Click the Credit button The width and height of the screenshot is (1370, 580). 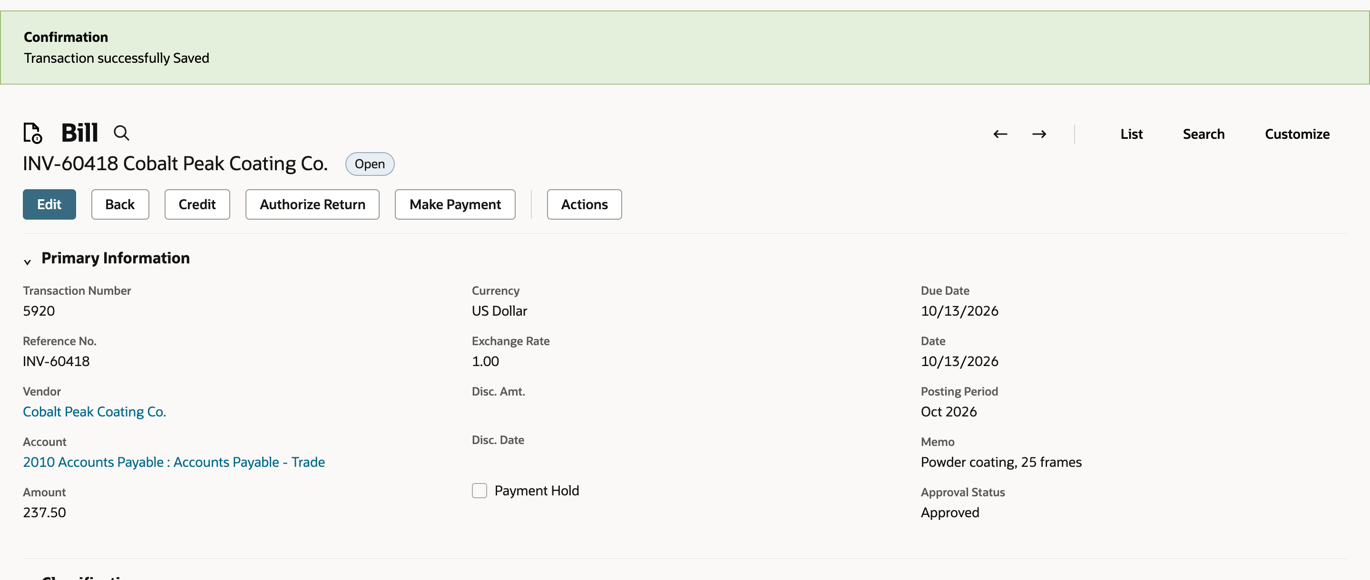coord(197,204)
